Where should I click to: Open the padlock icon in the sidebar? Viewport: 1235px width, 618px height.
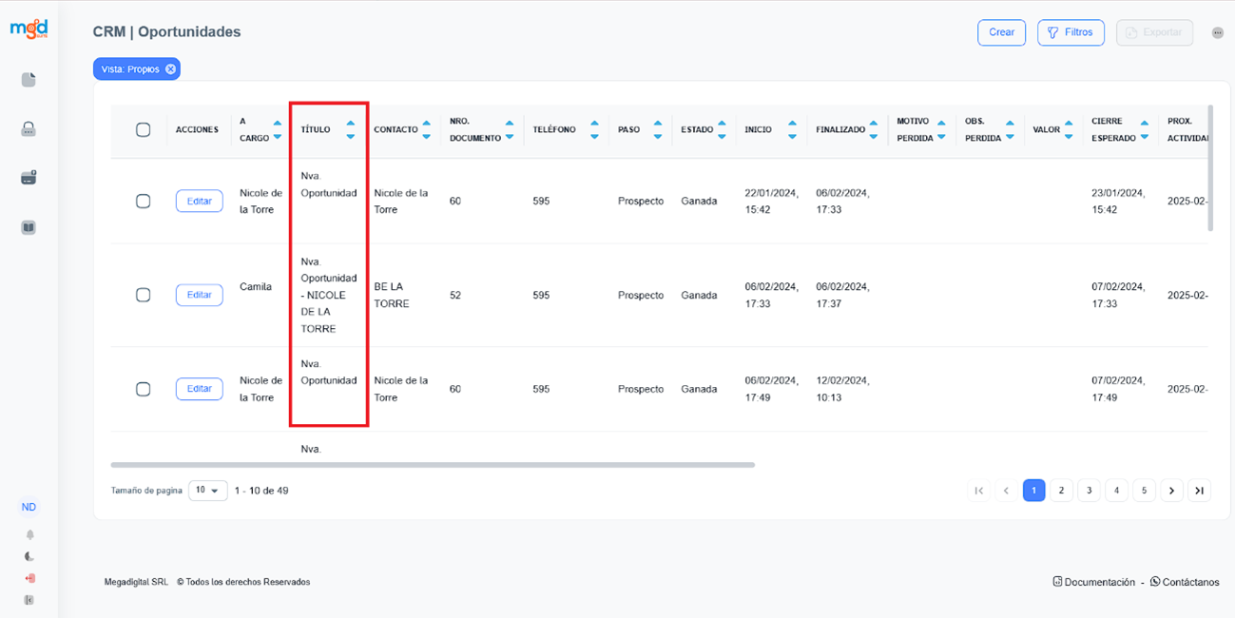(29, 129)
